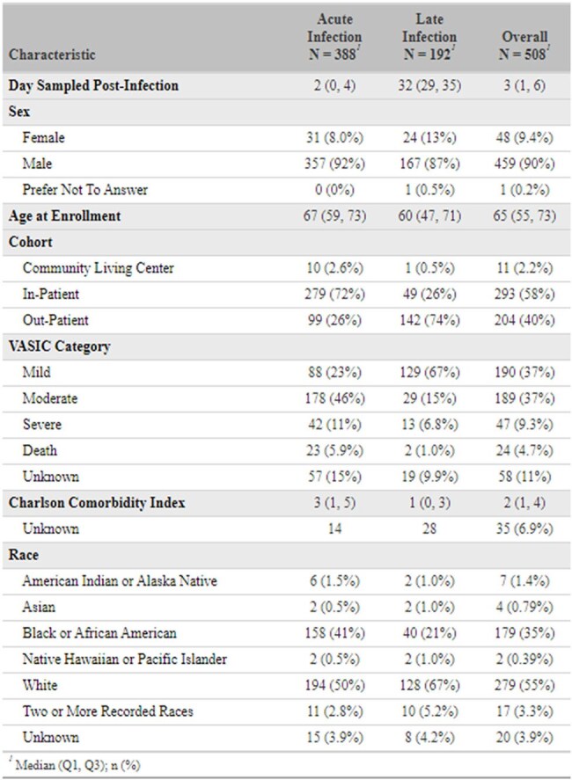
Task: Select the Prefer Not To Answer row
Action: tap(286, 190)
